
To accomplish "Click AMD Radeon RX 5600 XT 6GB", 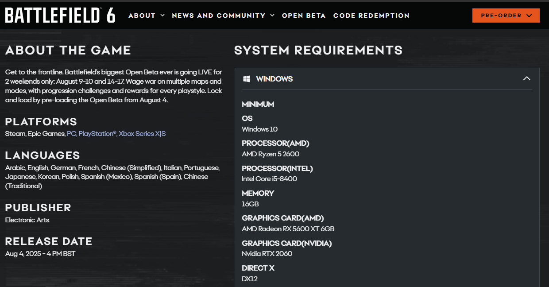I will click(288, 229).
